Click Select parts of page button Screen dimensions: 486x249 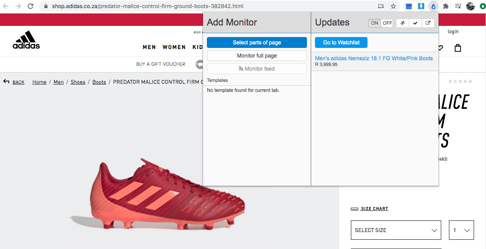pyautogui.click(x=257, y=42)
